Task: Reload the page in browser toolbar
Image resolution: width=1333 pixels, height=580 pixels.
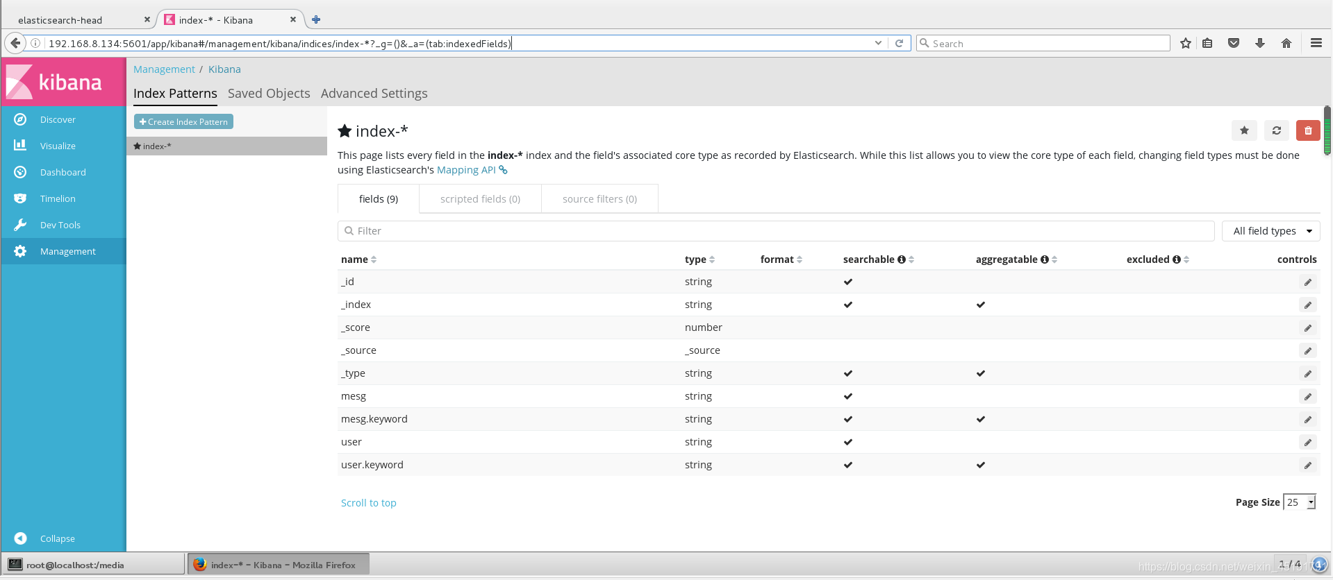Action: tap(899, 43)
